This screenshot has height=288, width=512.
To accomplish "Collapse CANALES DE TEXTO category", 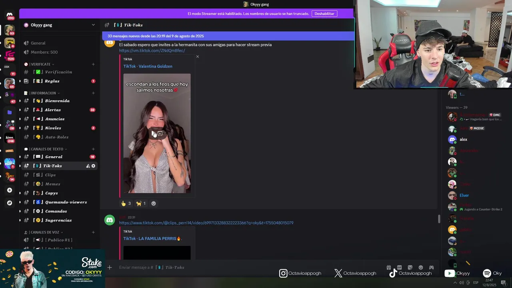I will [x=45, y=149].
